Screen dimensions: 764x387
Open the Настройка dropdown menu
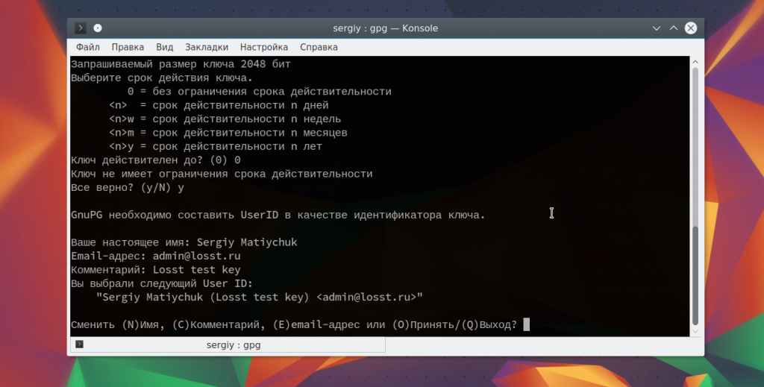click(263, 47)
